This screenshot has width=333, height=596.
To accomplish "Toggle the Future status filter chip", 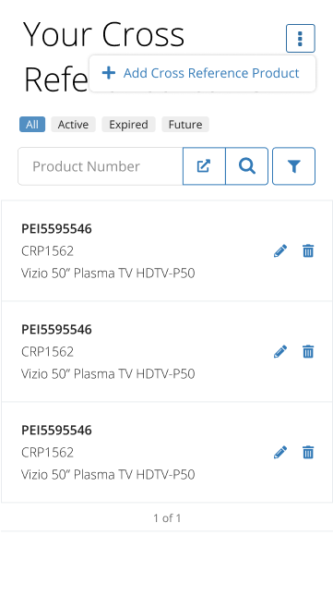I will (x=185, y=125).
